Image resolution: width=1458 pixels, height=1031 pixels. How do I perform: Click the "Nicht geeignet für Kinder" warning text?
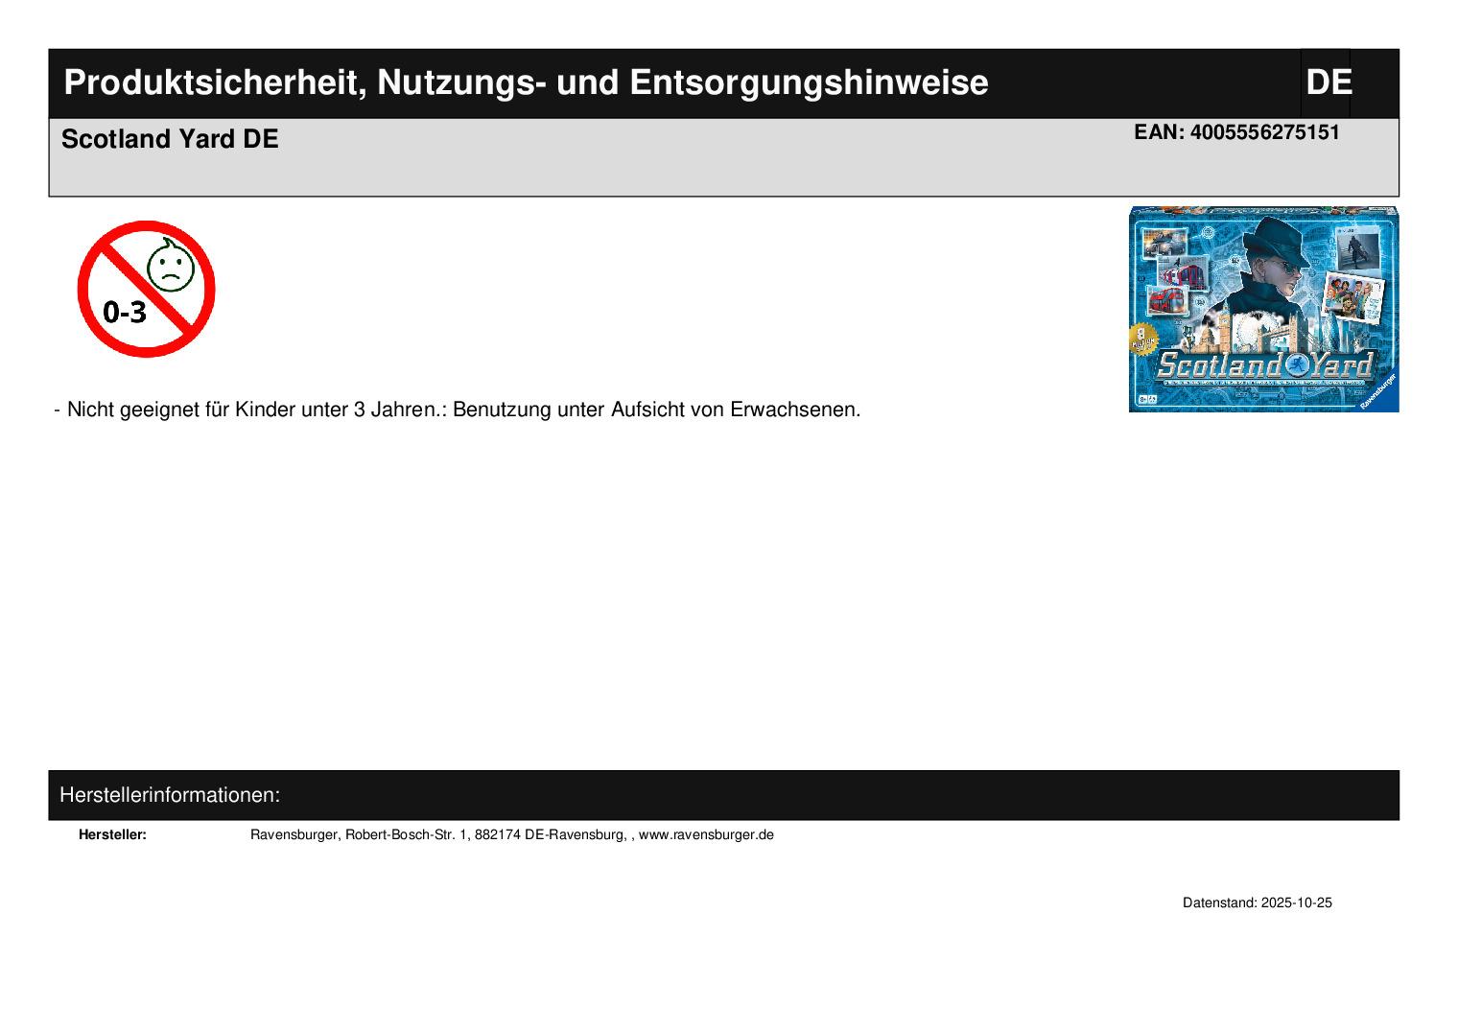coord(463,410)
